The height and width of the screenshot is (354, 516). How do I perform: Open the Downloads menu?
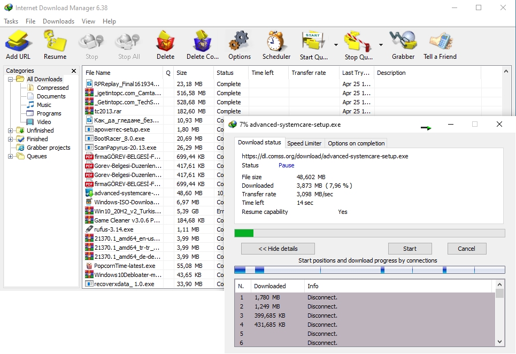59,21
